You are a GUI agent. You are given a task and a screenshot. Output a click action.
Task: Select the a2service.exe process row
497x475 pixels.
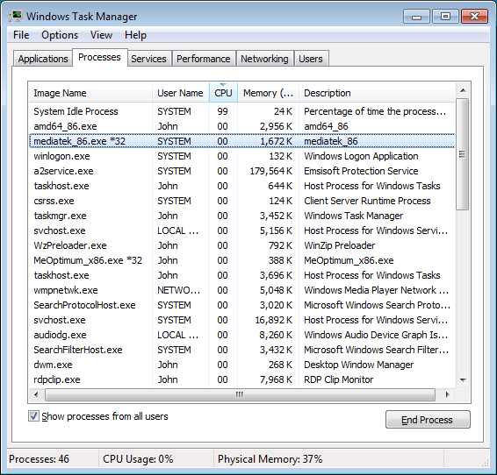point(242,171)
